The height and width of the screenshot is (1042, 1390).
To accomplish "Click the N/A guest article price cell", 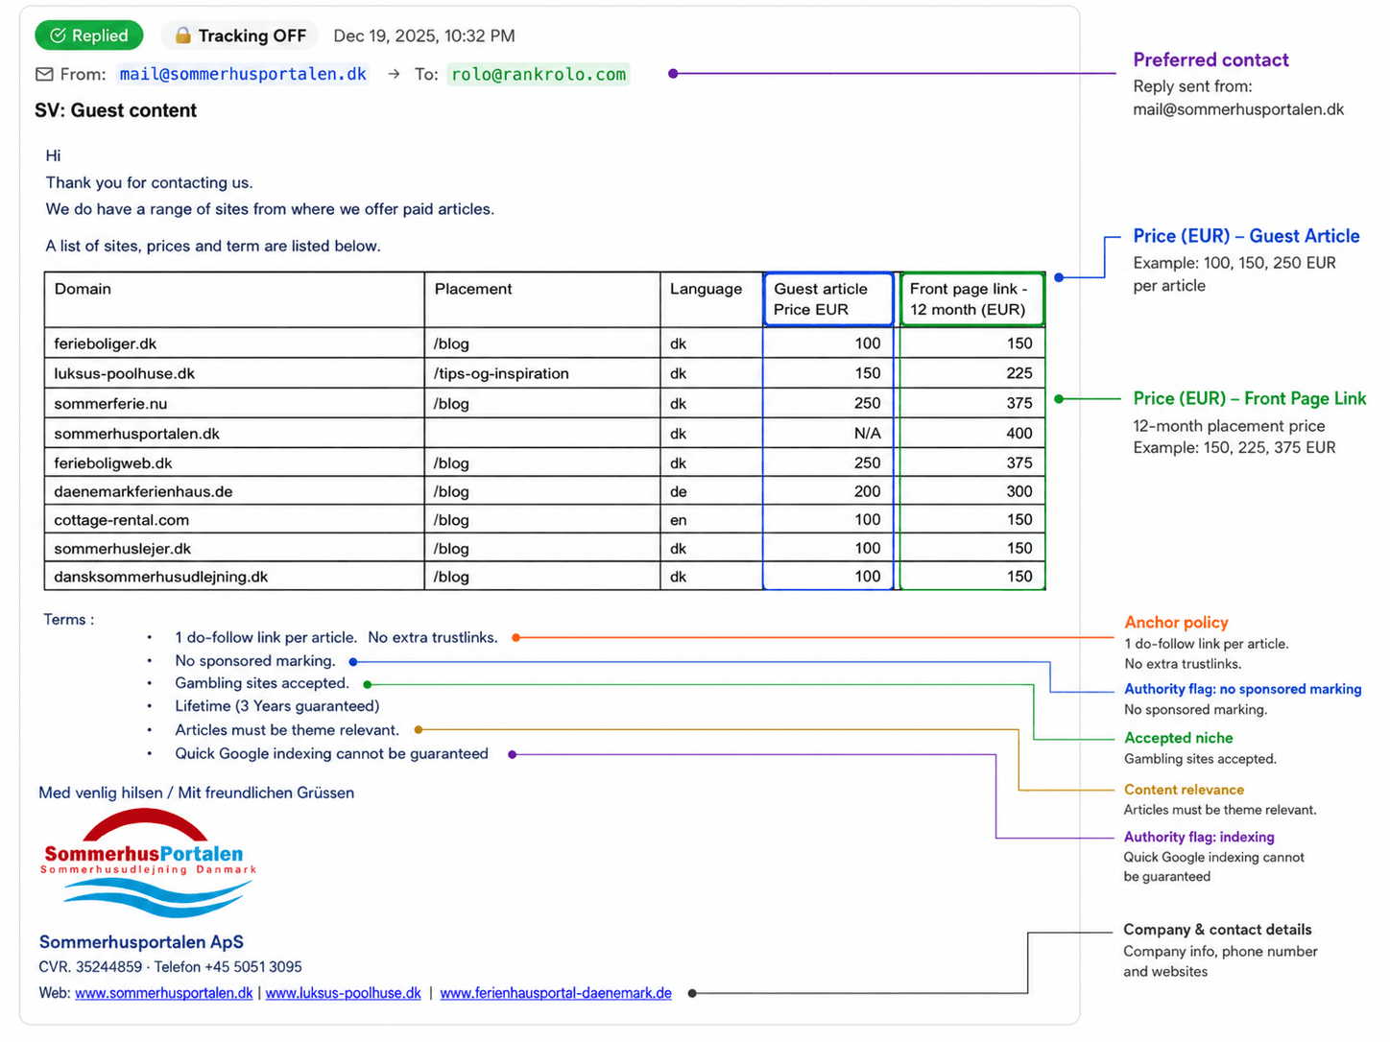I will point(828,433).
